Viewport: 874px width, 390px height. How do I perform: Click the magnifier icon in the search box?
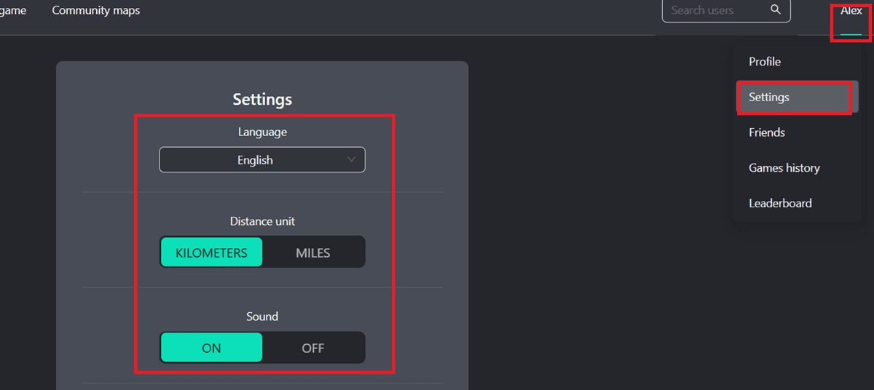point(776,10)
